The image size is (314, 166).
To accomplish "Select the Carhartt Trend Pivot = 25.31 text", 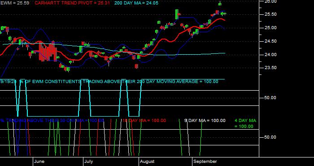I will [72, 3].
